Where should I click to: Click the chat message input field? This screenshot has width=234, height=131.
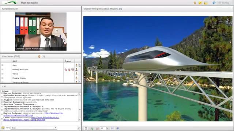(x=41, y=123)
